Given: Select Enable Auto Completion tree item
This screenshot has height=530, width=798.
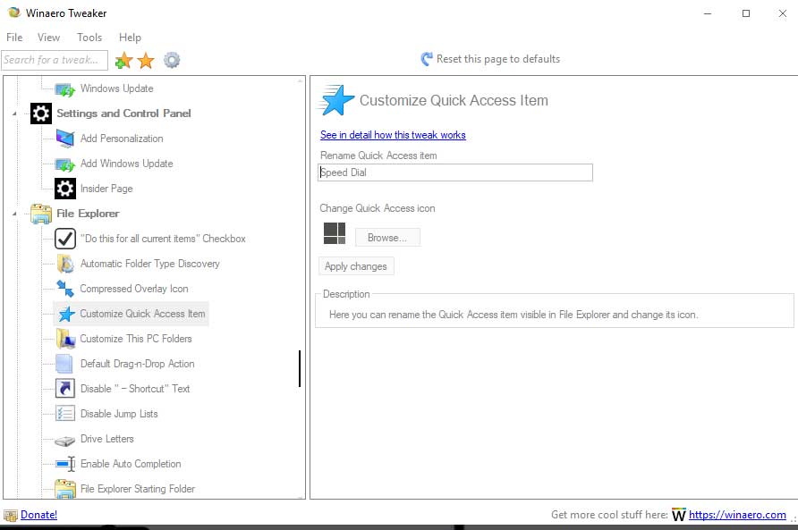Looking at the screenshot, I should click(131, 464).
